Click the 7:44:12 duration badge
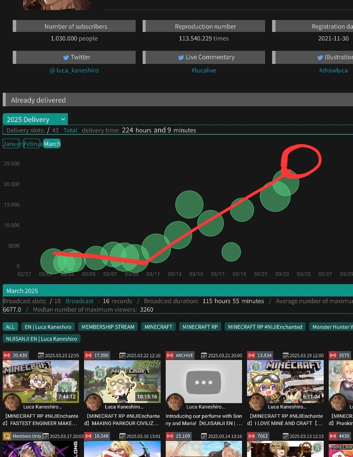Image resolution: width=353 pixels, height=457 pixels. pyautogui.click(x=67, y=397)
